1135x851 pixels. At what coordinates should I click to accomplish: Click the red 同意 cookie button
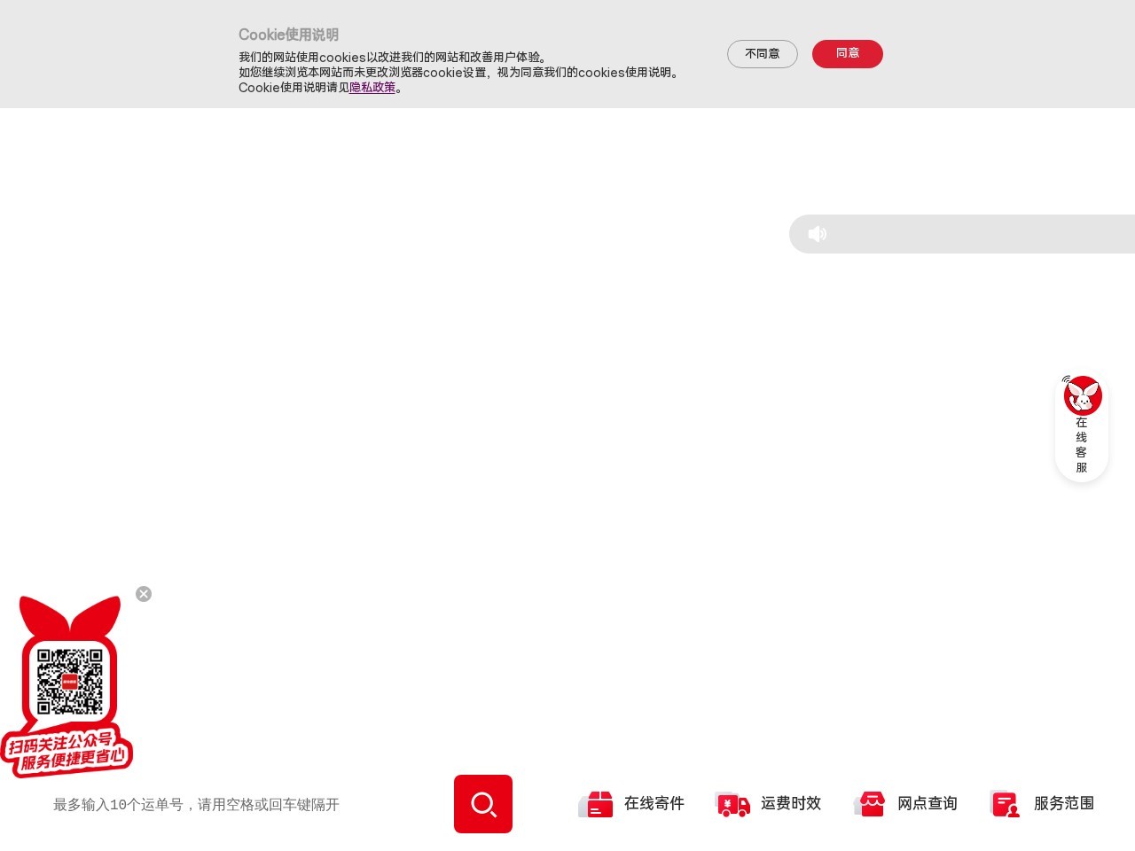847,54
